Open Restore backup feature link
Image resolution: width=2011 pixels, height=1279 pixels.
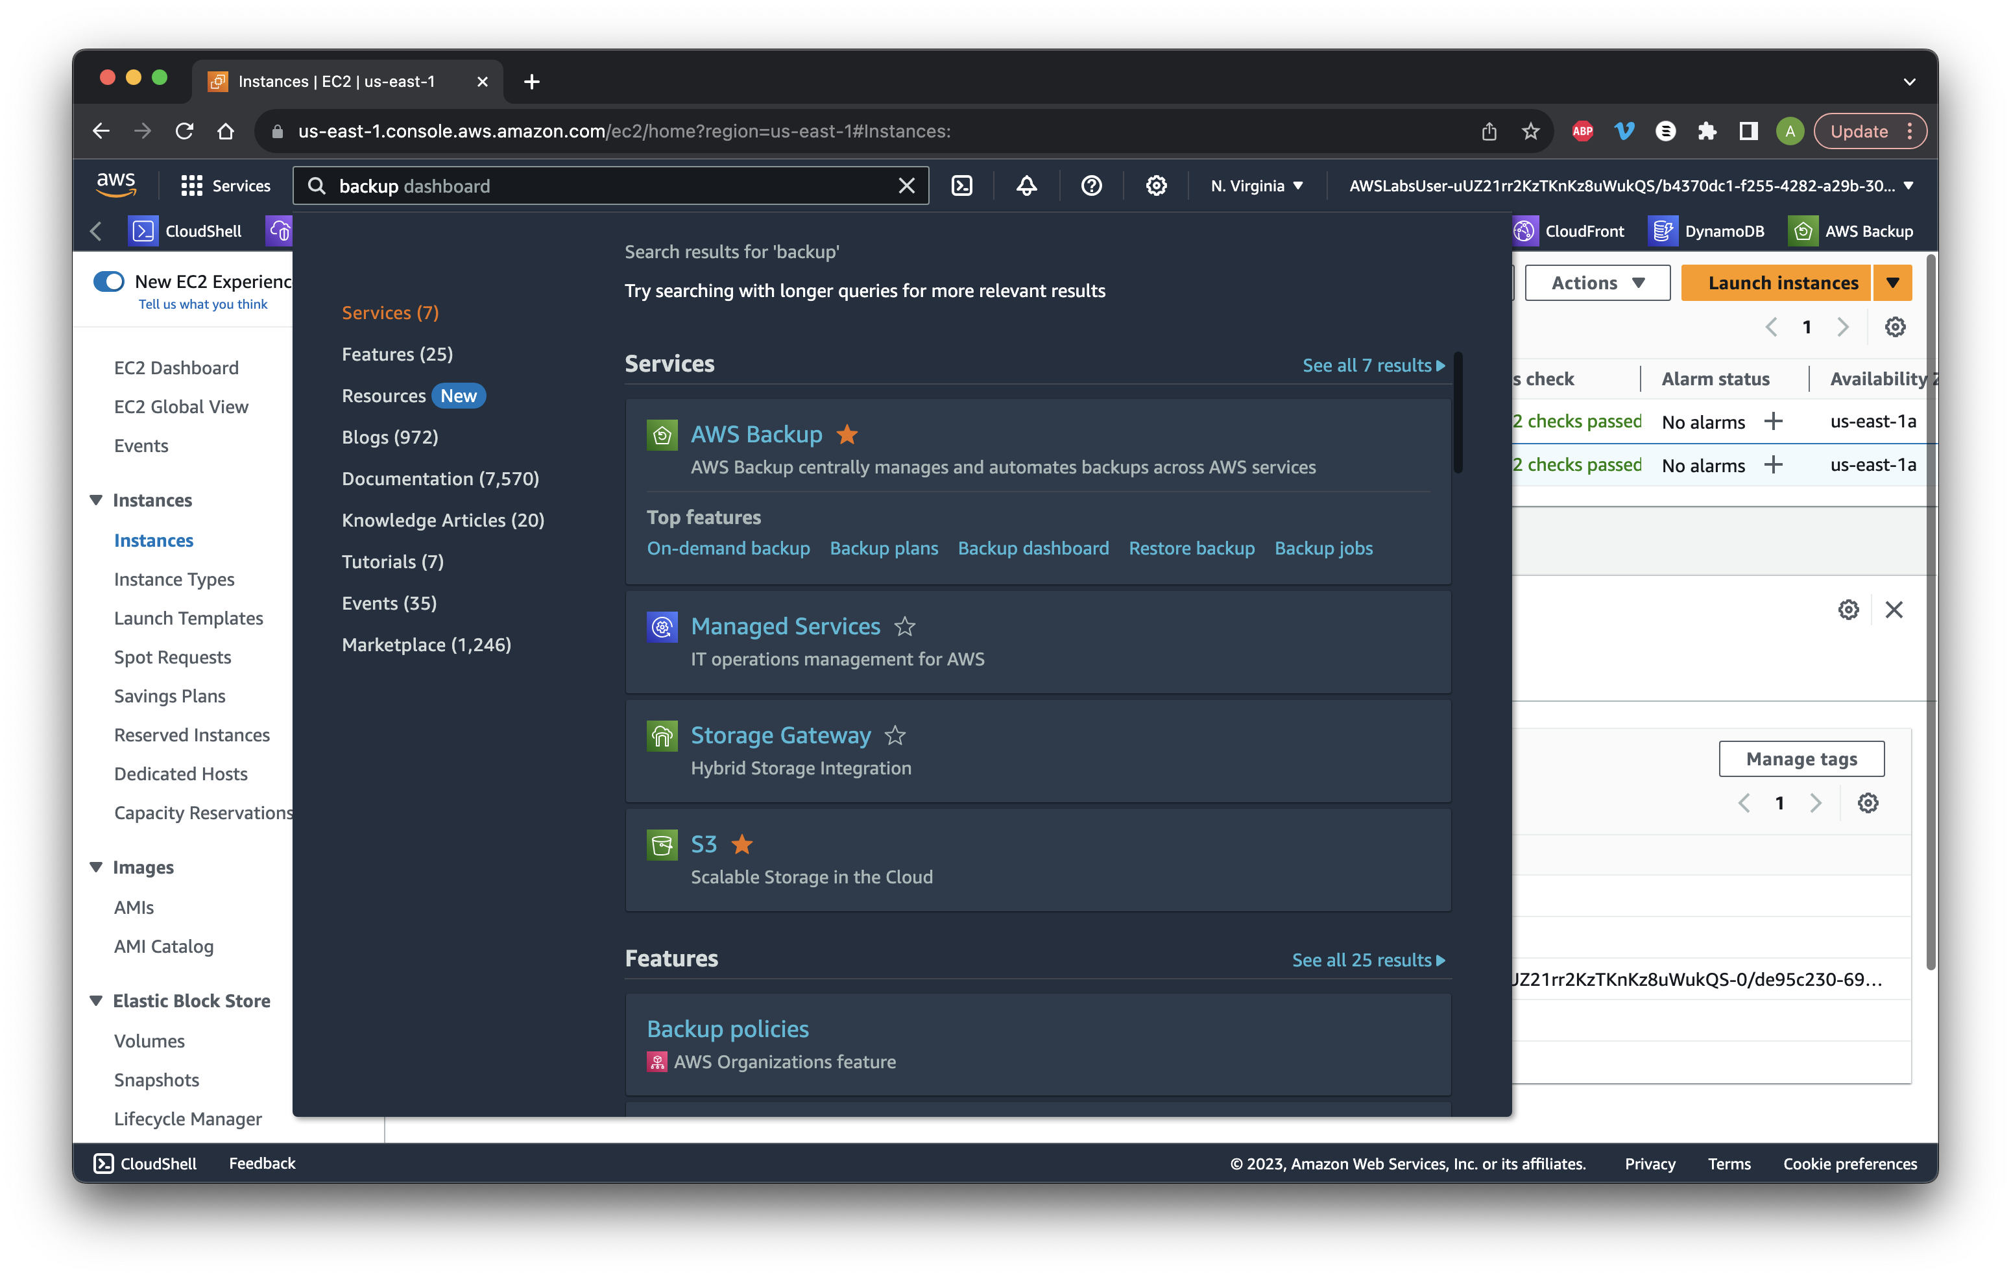click(x=1192, y=547)
